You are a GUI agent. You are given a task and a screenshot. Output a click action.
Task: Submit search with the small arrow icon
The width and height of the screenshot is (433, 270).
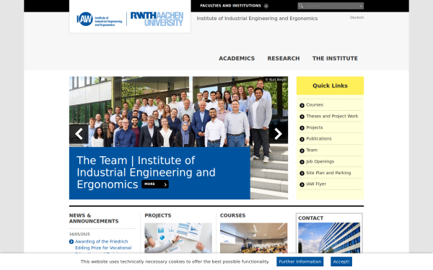pos(361,6)
